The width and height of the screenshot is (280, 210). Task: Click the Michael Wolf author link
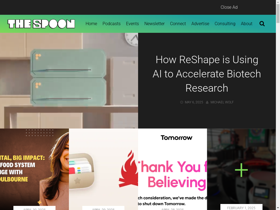pos(222,102)
